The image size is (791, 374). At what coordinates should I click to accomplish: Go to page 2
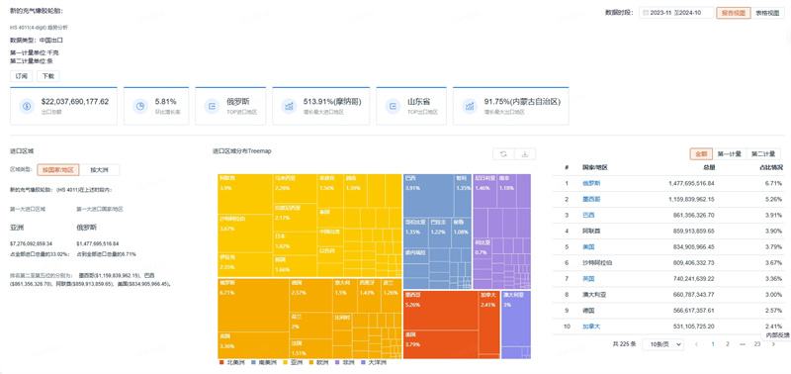(728, 344)
